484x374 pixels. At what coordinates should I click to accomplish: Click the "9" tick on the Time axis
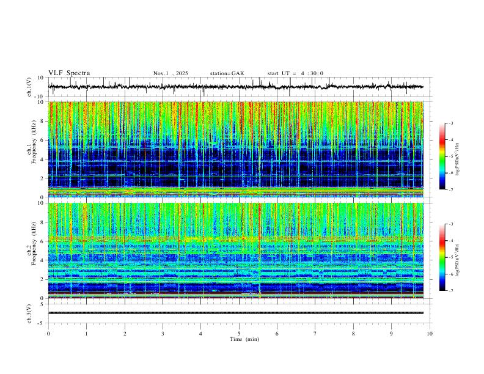tap(391, 334)
